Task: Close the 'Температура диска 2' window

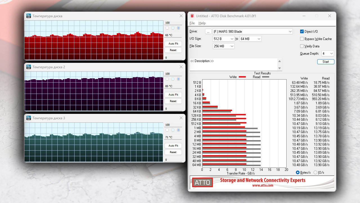Action: click(x=181, y=67)
